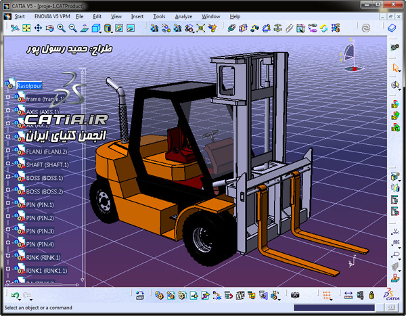Click the specification tree vertical scrollbar
Image resolution: width=406 pixels, height=316 pixels.
click(83, 175)
